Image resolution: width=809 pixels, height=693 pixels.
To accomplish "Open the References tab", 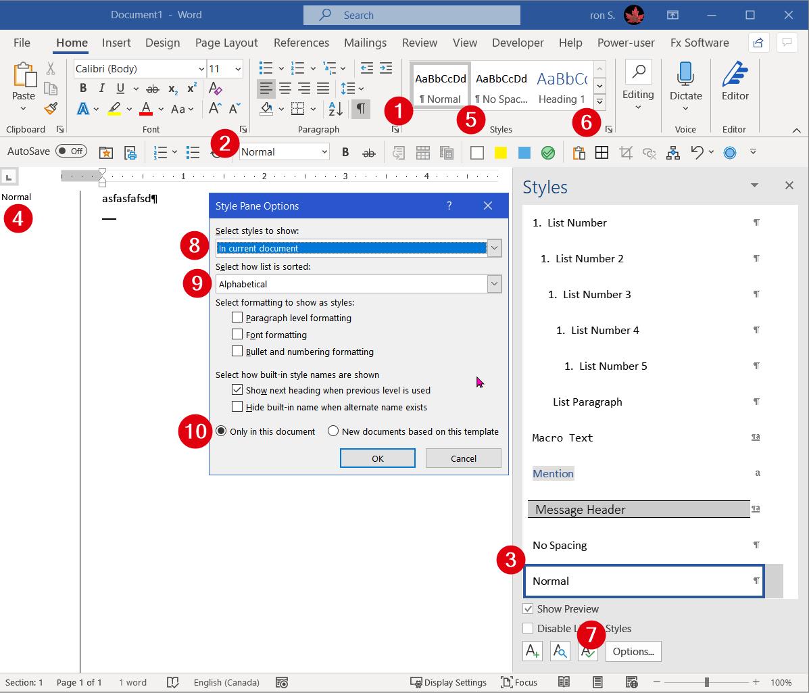I will (301, 43).
